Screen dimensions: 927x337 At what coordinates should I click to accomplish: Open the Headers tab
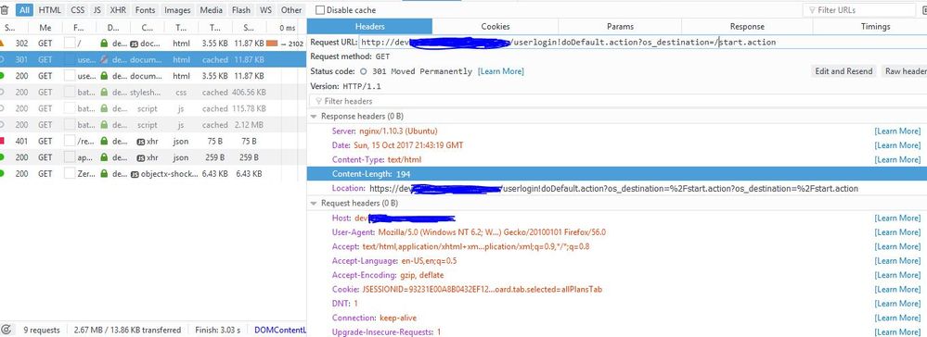click(x=369, y=27)
